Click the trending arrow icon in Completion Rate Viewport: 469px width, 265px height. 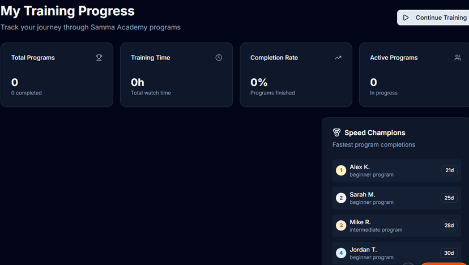338,58
